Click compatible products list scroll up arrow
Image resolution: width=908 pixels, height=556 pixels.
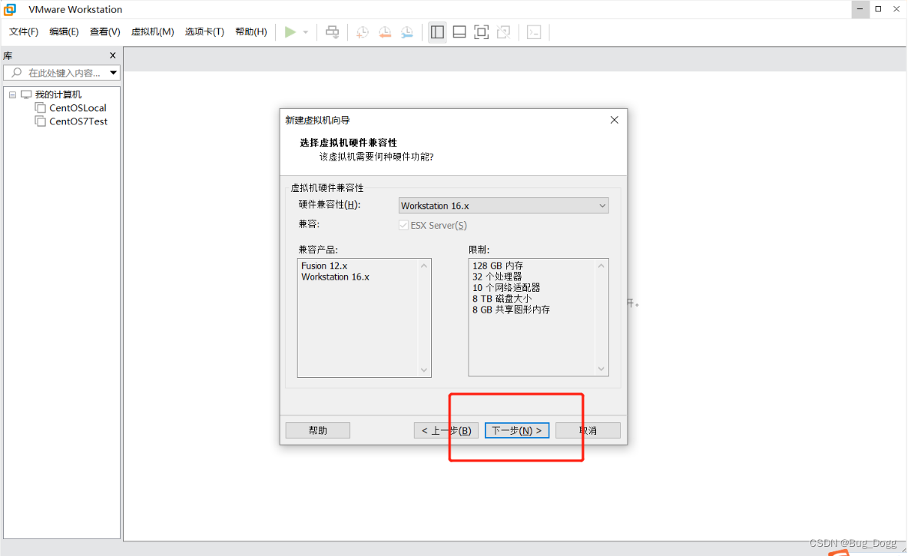[424, 266]
